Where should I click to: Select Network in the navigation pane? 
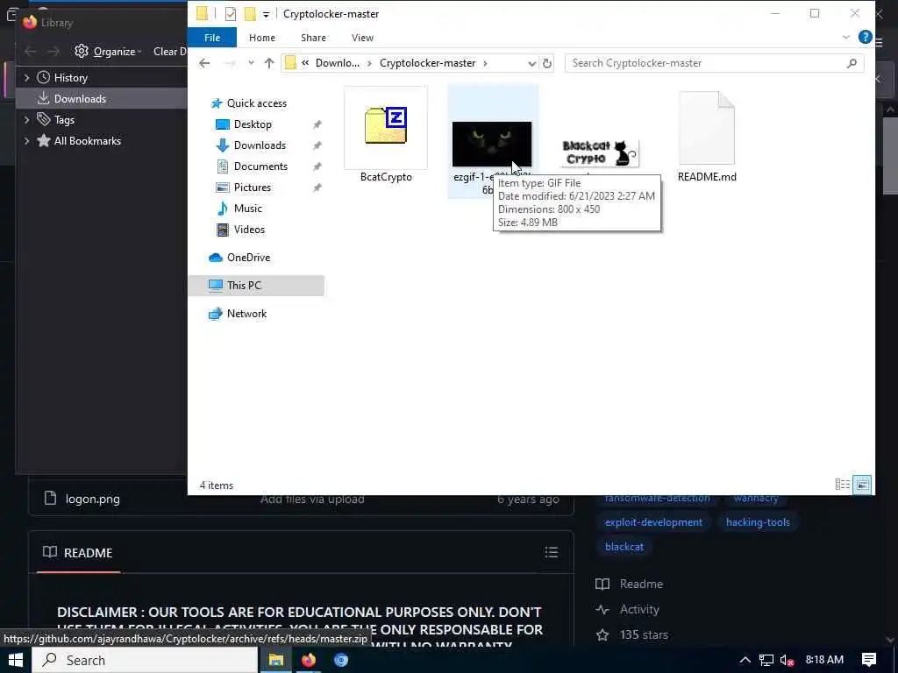(x=246, y=314)
